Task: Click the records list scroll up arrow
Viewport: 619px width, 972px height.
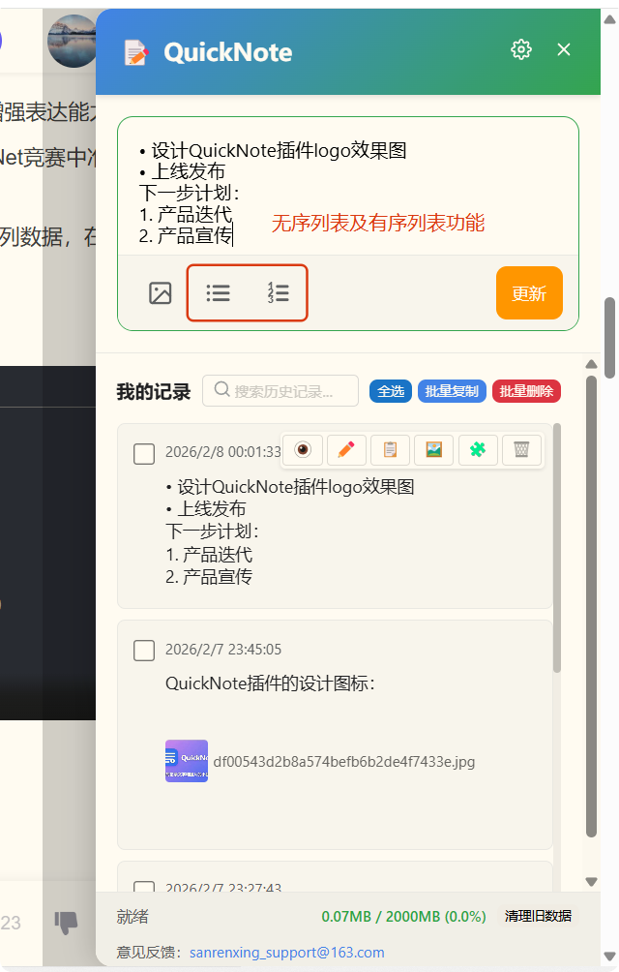Action: [x=591, y=364]
